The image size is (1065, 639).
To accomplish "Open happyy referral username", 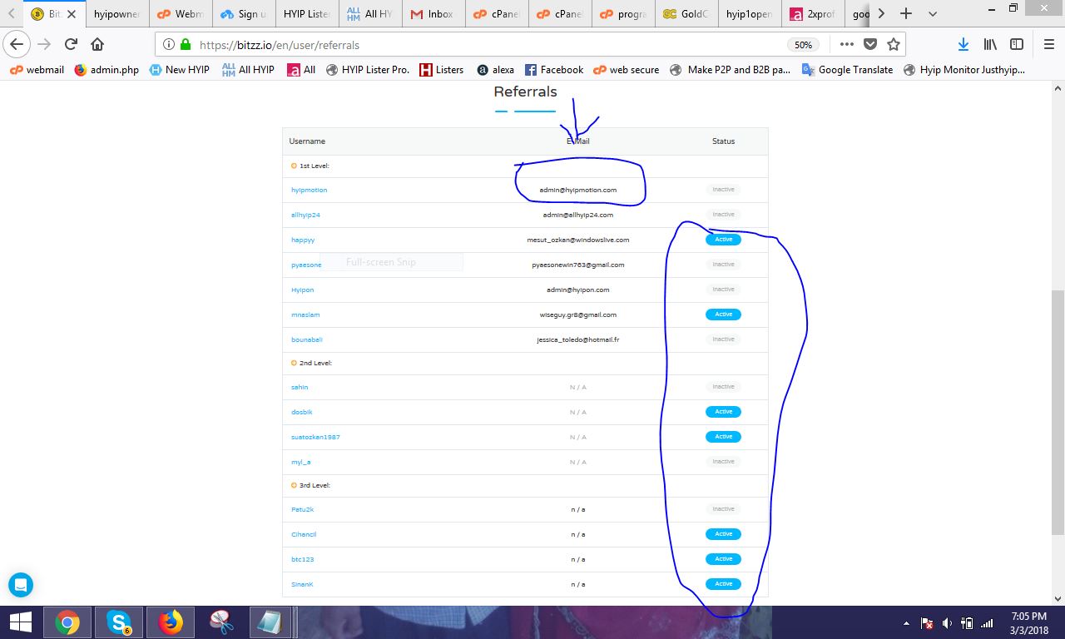I will coord(303,240).
